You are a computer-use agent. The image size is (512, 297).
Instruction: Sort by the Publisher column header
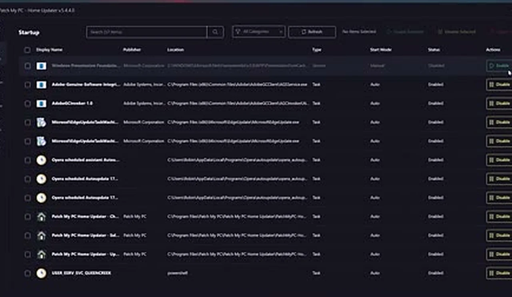(x=132, y=50)
